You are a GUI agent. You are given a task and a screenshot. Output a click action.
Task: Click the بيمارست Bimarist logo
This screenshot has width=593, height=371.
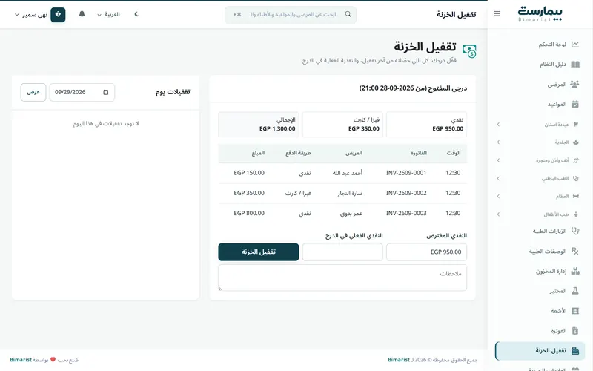click(x=540, y=13)
